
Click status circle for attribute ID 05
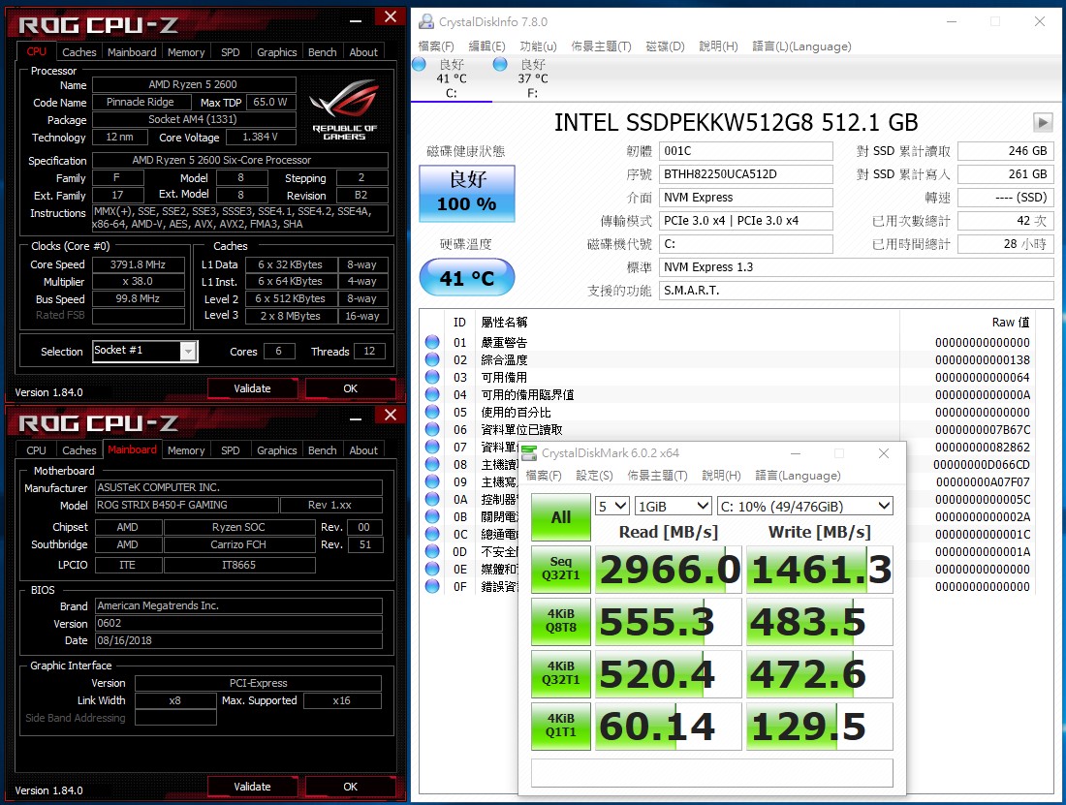(432, 412)
